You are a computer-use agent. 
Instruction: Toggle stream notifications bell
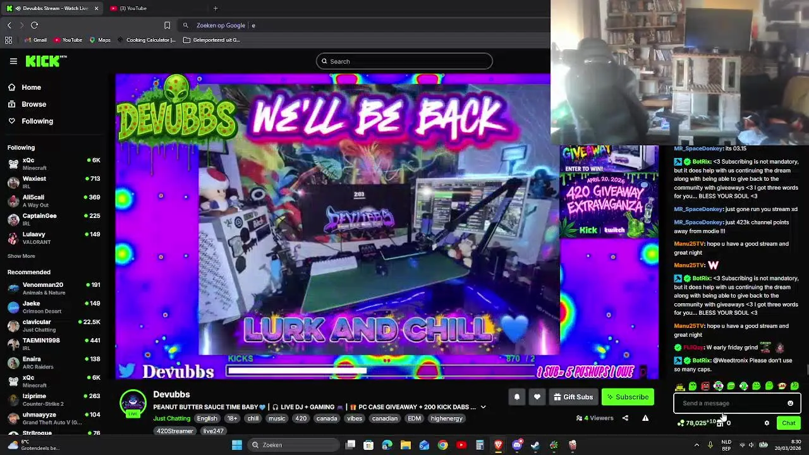point(516,397)
